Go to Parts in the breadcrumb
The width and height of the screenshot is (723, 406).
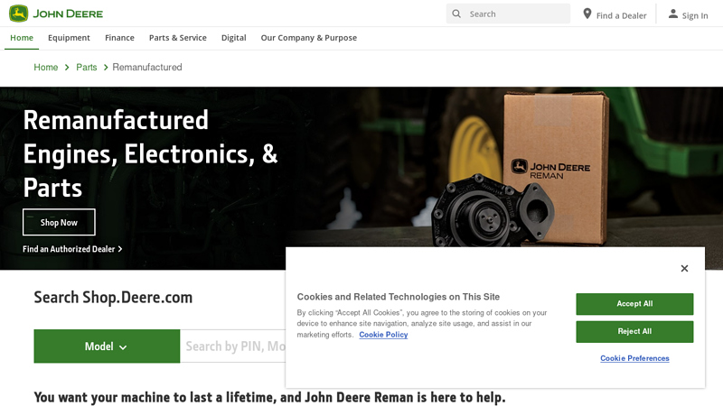[x=86, y=67]
